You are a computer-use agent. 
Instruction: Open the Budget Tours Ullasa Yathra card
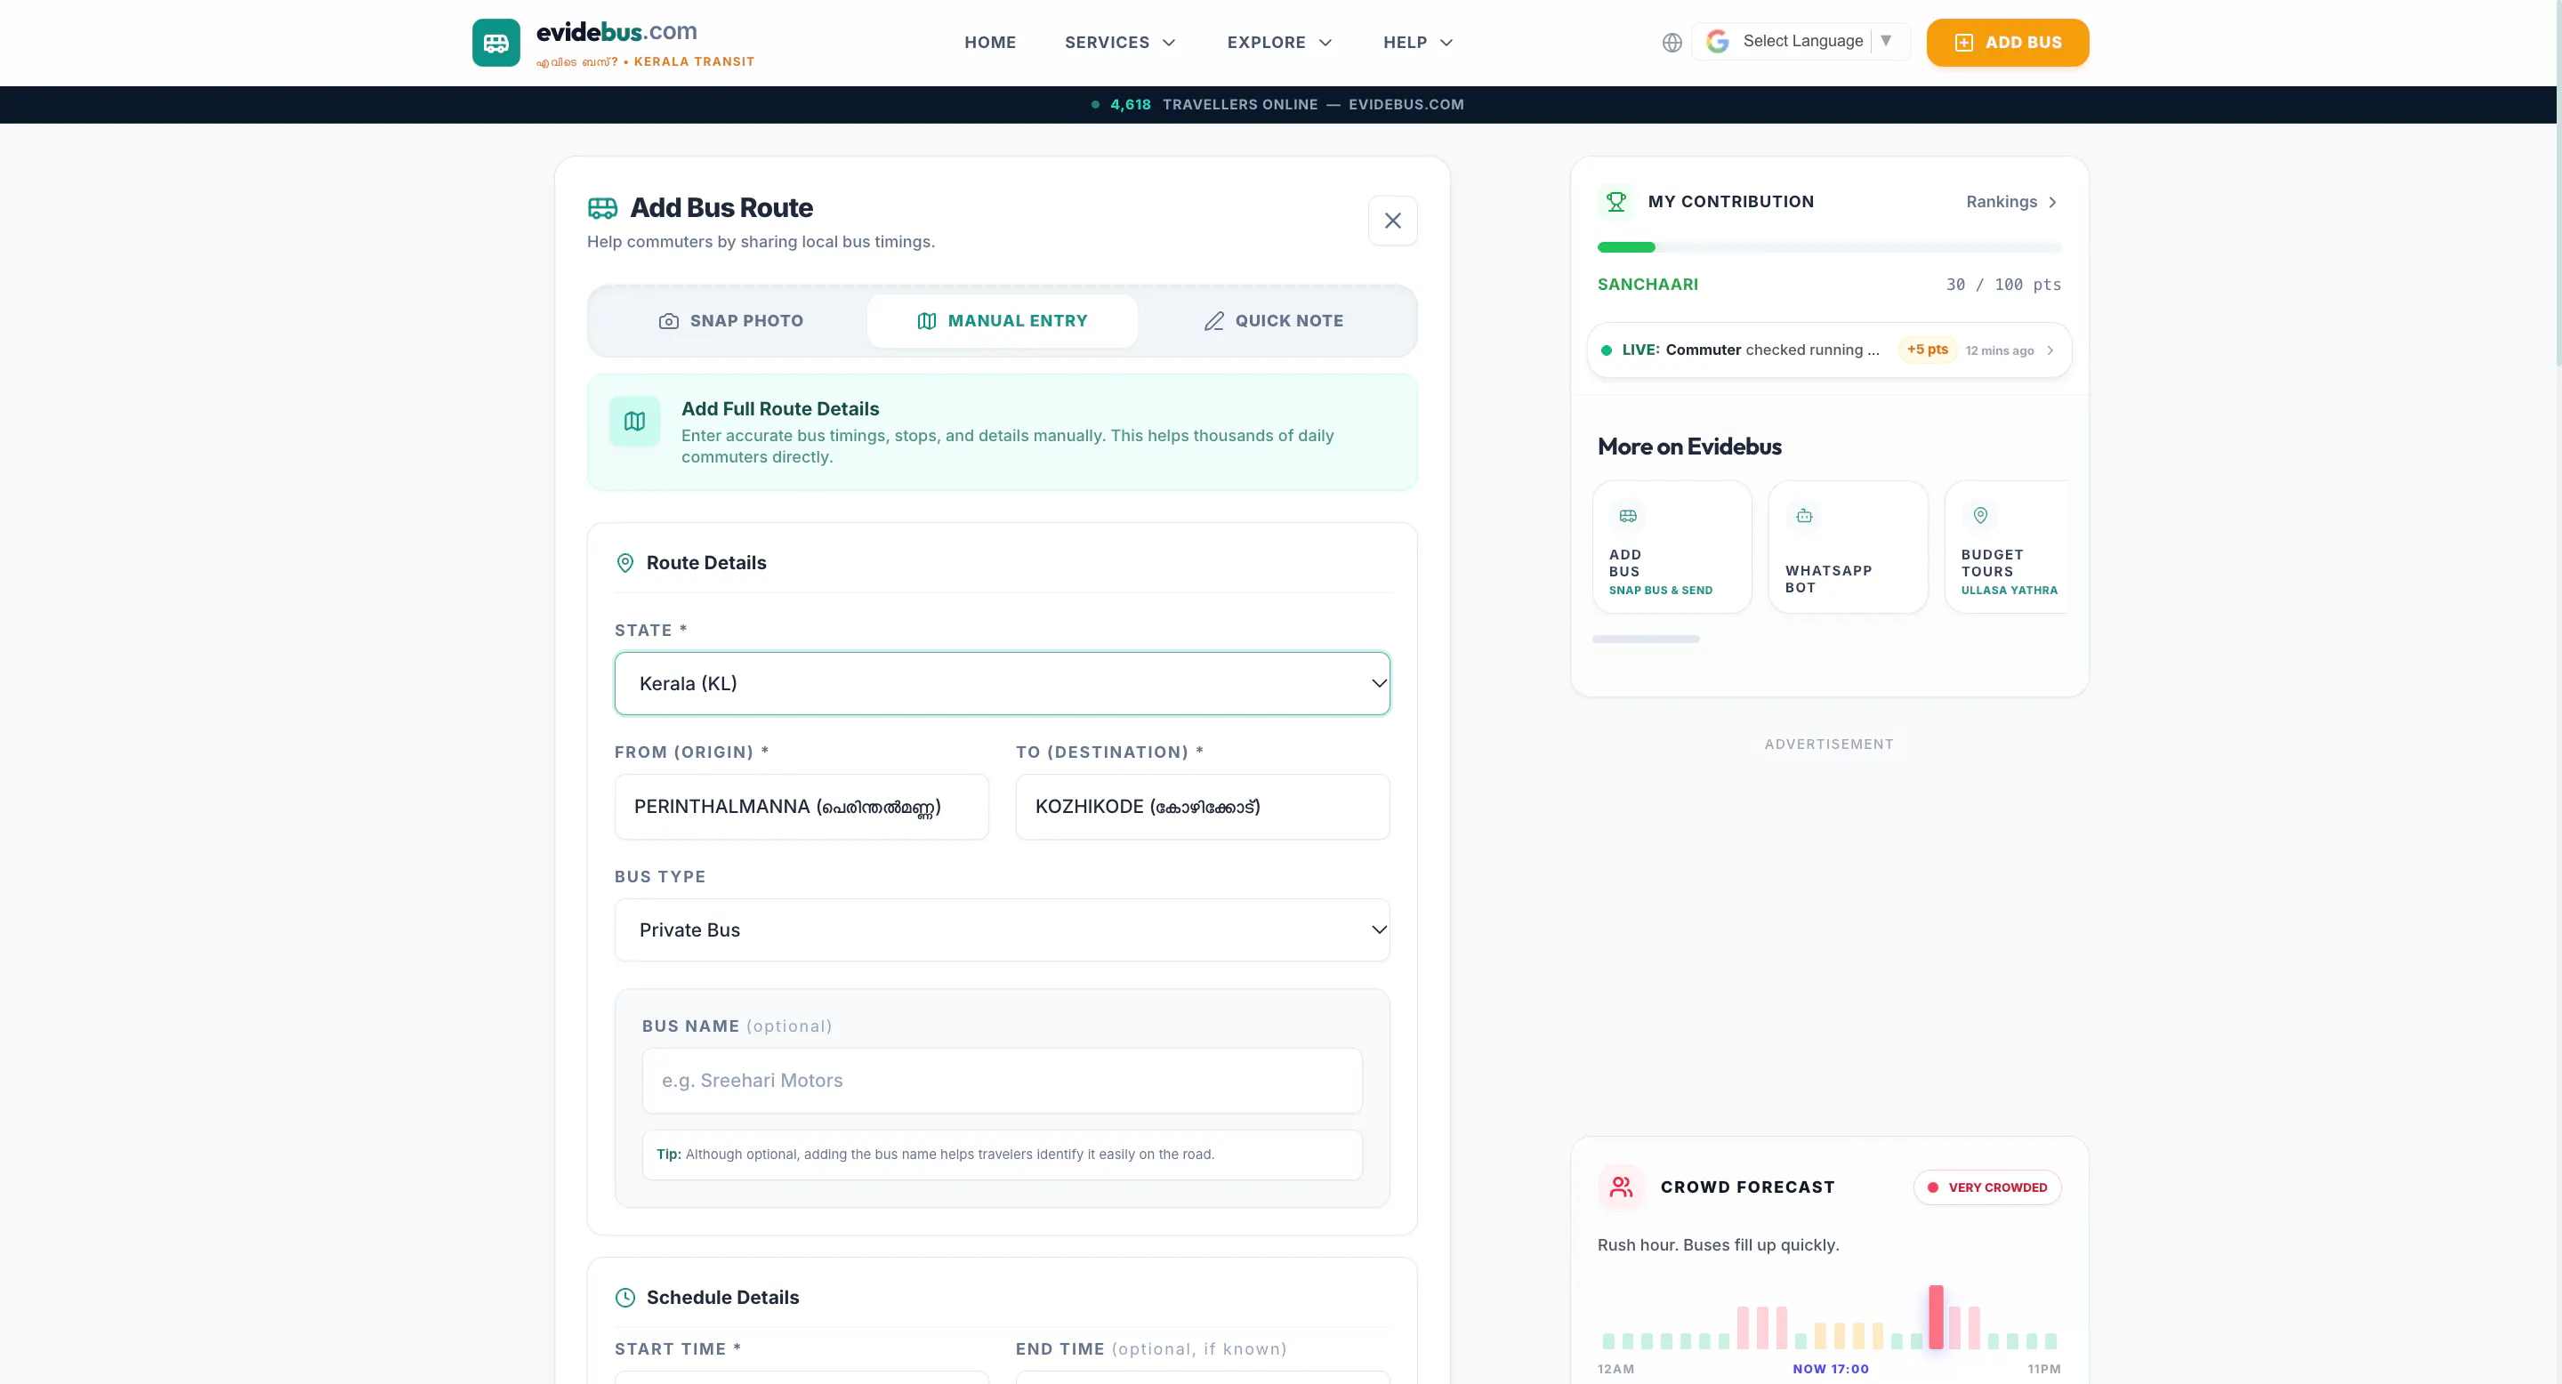[x=2006, y=547]
